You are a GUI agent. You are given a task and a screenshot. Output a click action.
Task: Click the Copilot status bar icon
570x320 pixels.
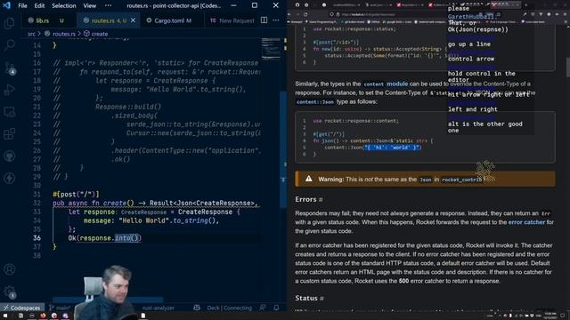click(197, 308)
